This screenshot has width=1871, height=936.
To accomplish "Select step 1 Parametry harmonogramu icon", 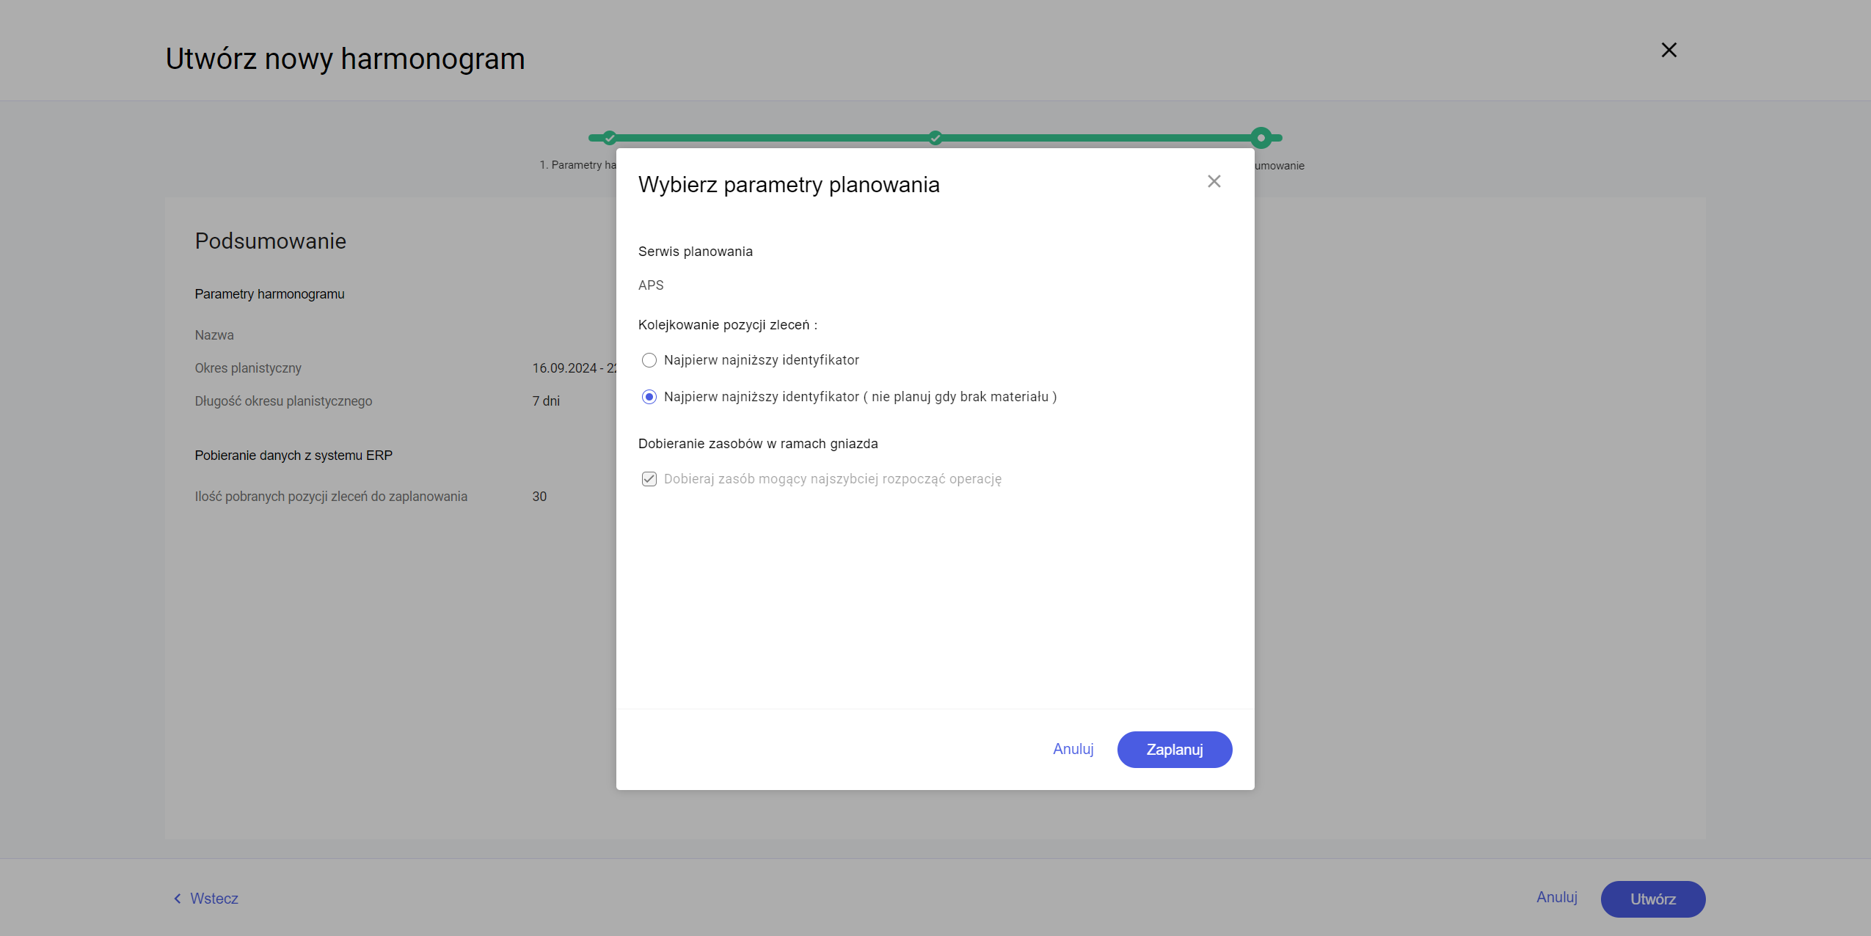I will 609,136.
